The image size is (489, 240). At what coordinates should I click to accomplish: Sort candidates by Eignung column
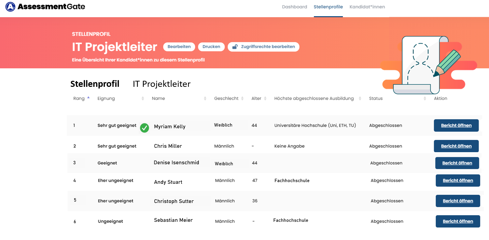tap(143, 99)
